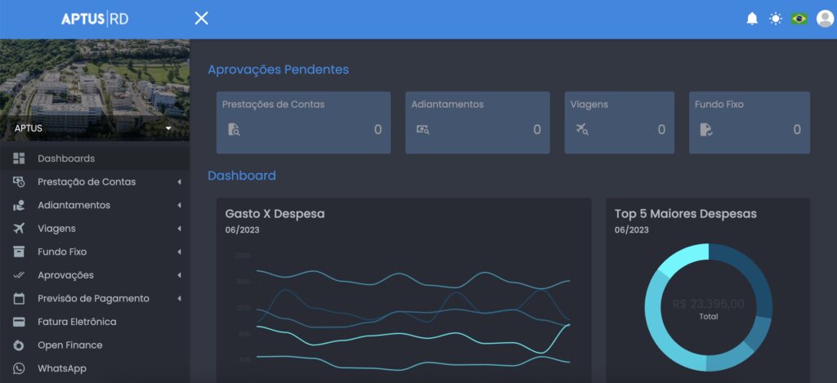Open Aprovações from the sidebar

(65, 275)
